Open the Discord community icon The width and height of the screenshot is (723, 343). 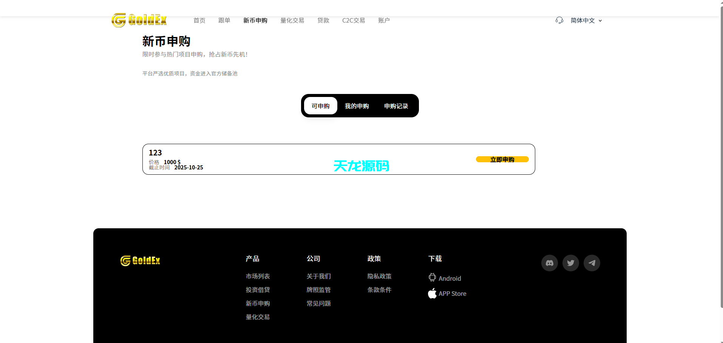(549, 263)
